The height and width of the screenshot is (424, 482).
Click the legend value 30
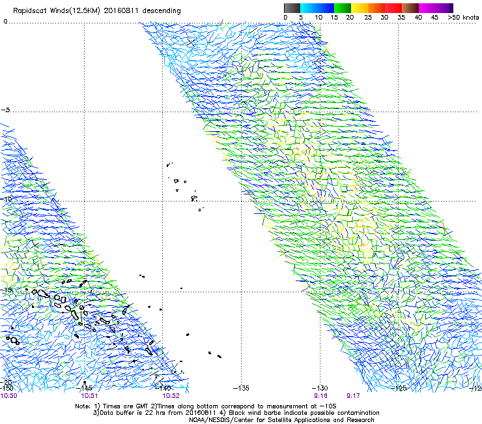[x=384, y=18]
